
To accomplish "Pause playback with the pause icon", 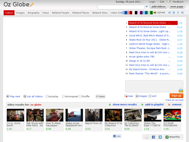I will coord(174,13).
